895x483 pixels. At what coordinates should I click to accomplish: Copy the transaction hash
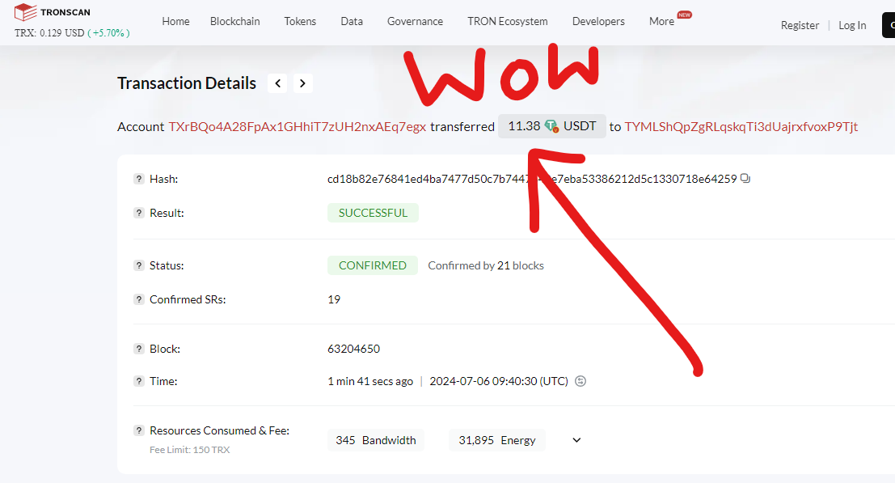[745, 179]
